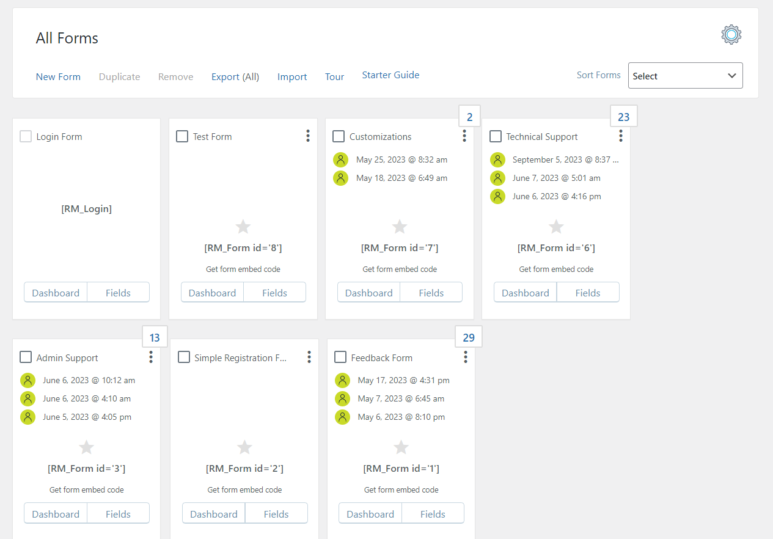Open three-dot menu on Customizations form
773x539 pixels.
click(x=464, y=136)
